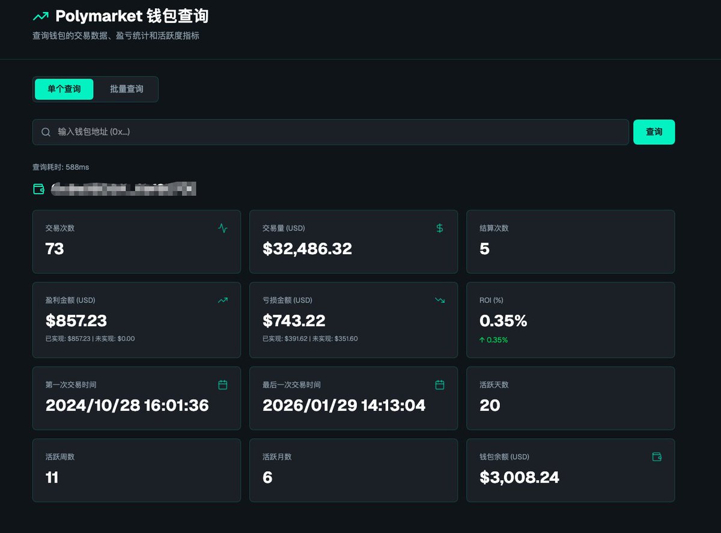Click the pulse icon on 交易次数 card
The height and width of the screenshot is (533, 721).
pos(223,228)
